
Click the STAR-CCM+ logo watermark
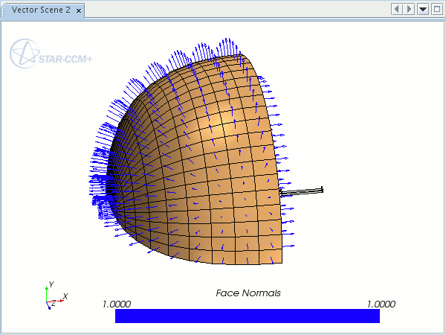[x=50, y=54]
